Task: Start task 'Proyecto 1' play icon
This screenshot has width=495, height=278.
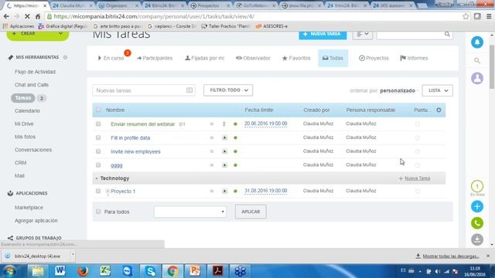Action: 224,191
